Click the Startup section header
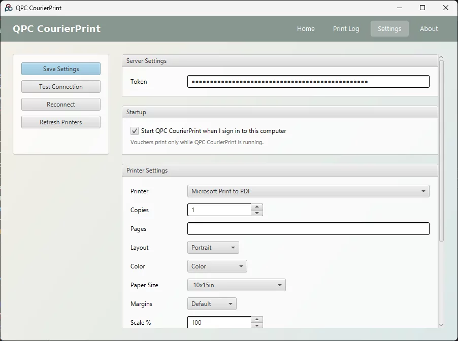The height and width of the screenshot is (341, 458). click(x=280, y=112)
